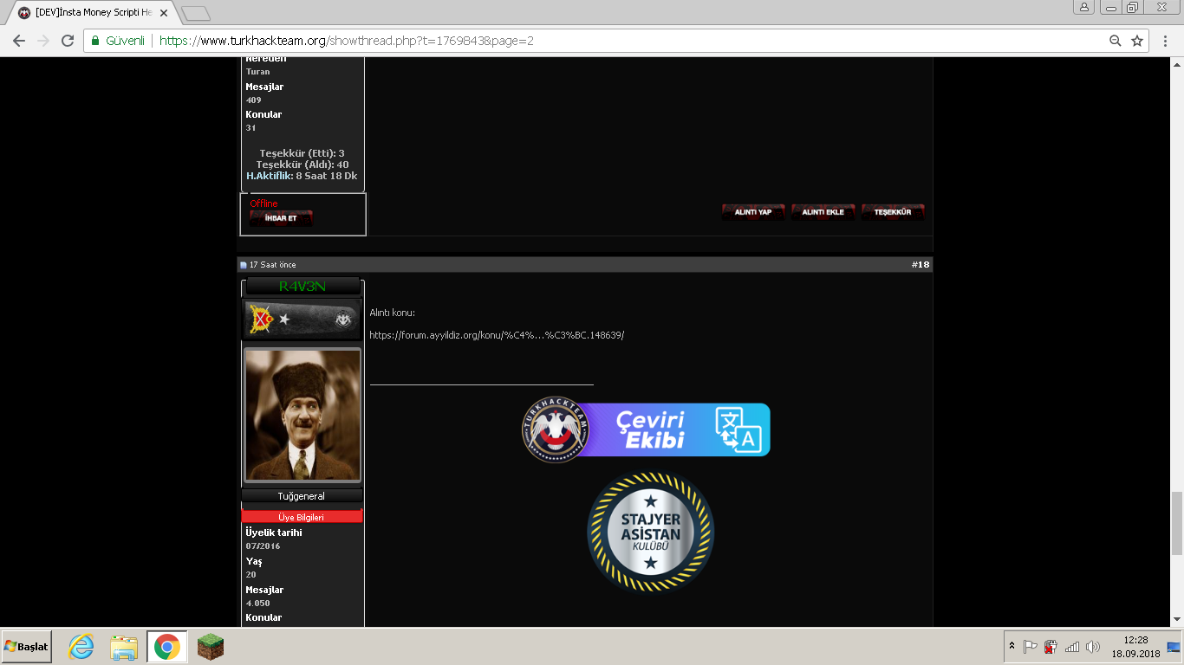Open the Chrome profile person icon
Image resolution: width=1184 pixels, height=665 pixels.
point(1084,7)
